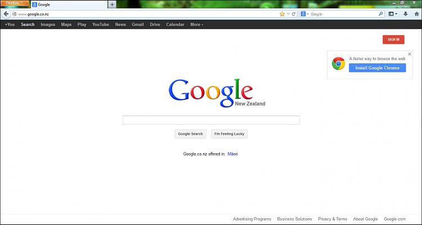Restore down the Firefox window
The width and height of the screenshot is (422, 225).
tap(402, 3)
